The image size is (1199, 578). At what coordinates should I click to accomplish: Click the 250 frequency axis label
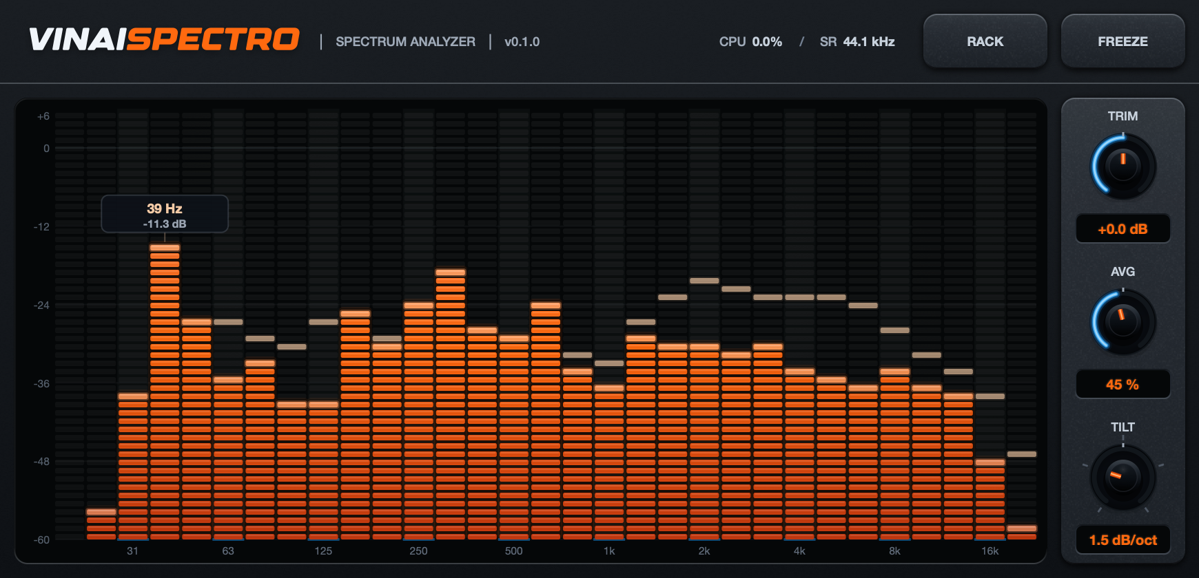point(418,551)
